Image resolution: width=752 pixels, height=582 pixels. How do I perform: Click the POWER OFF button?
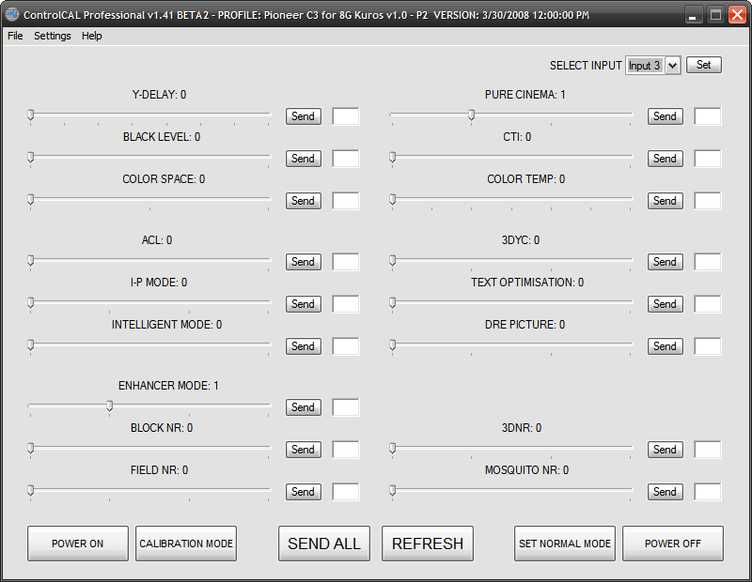[673, 544]
